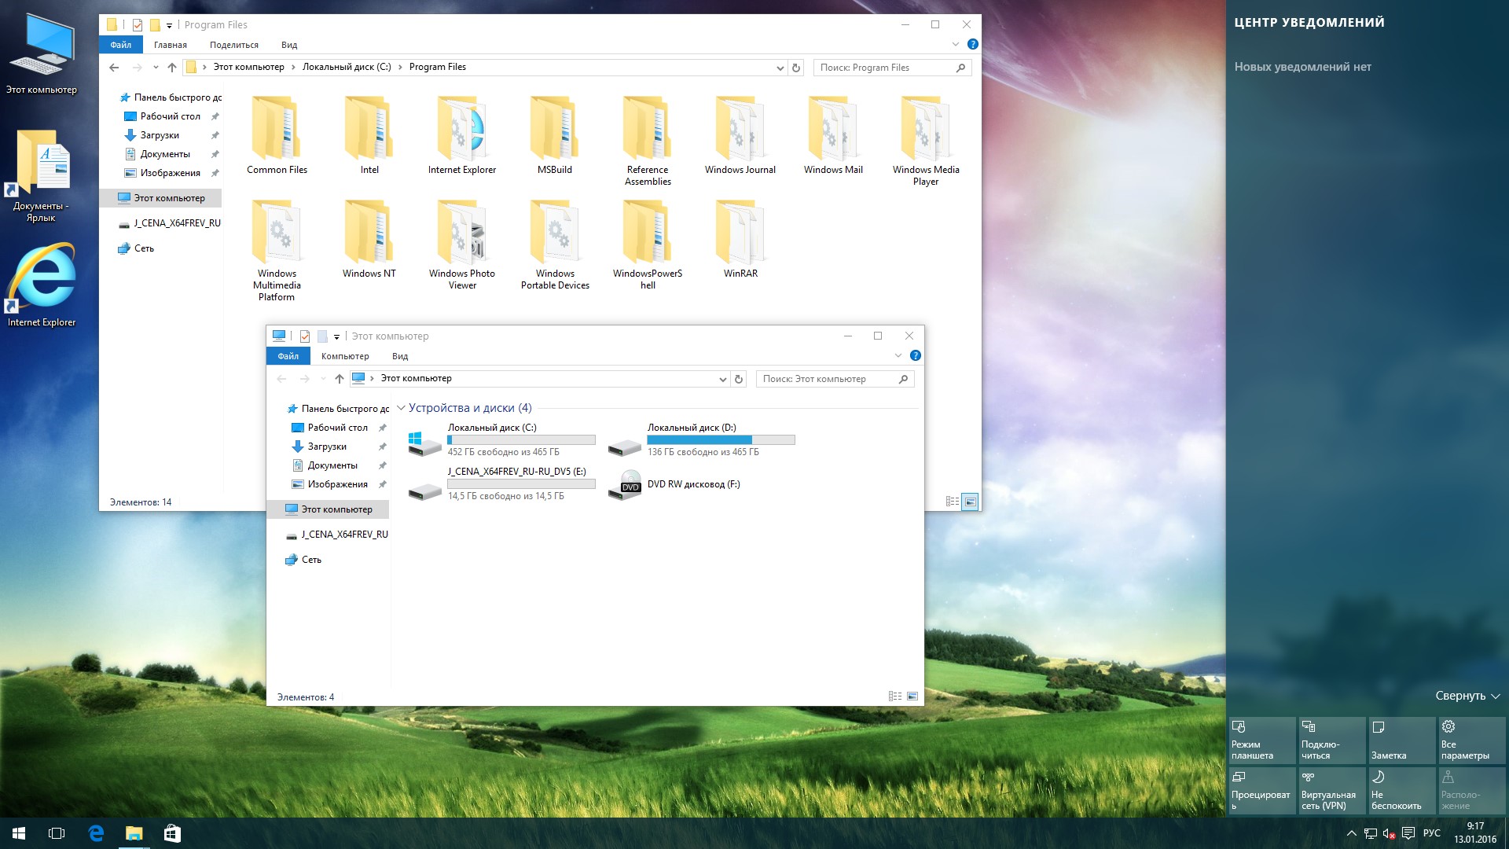1509x849 pixels.
Task: Click Локальный диск D storage bar
Action: 720,439
